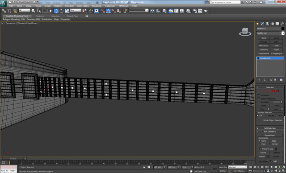Enable By Angle checkbox
This screenshot has height=173, width=286.
click(259, 102)
